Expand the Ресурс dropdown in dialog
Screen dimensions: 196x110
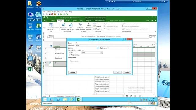click(130, 43)
